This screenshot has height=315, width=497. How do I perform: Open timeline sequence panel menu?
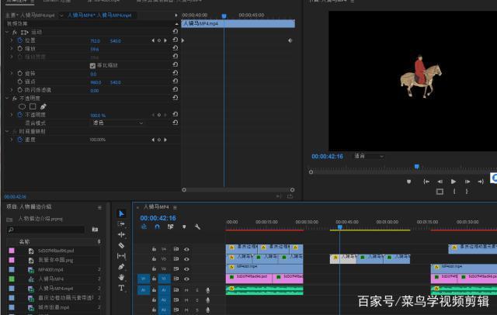coord(175,207)
